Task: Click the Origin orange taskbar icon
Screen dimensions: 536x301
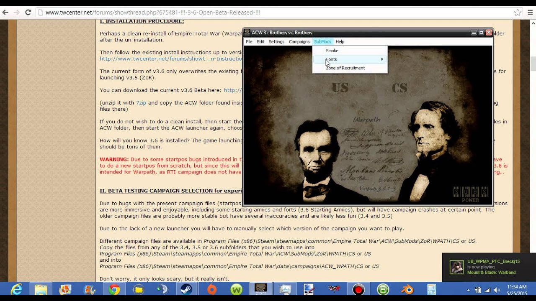Action: click(212, 289)
